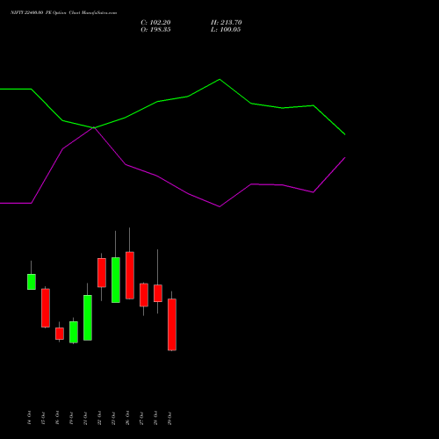Click the close value C: 102.20
Screen dimensions: 439x439
click(x=155, y=23)
